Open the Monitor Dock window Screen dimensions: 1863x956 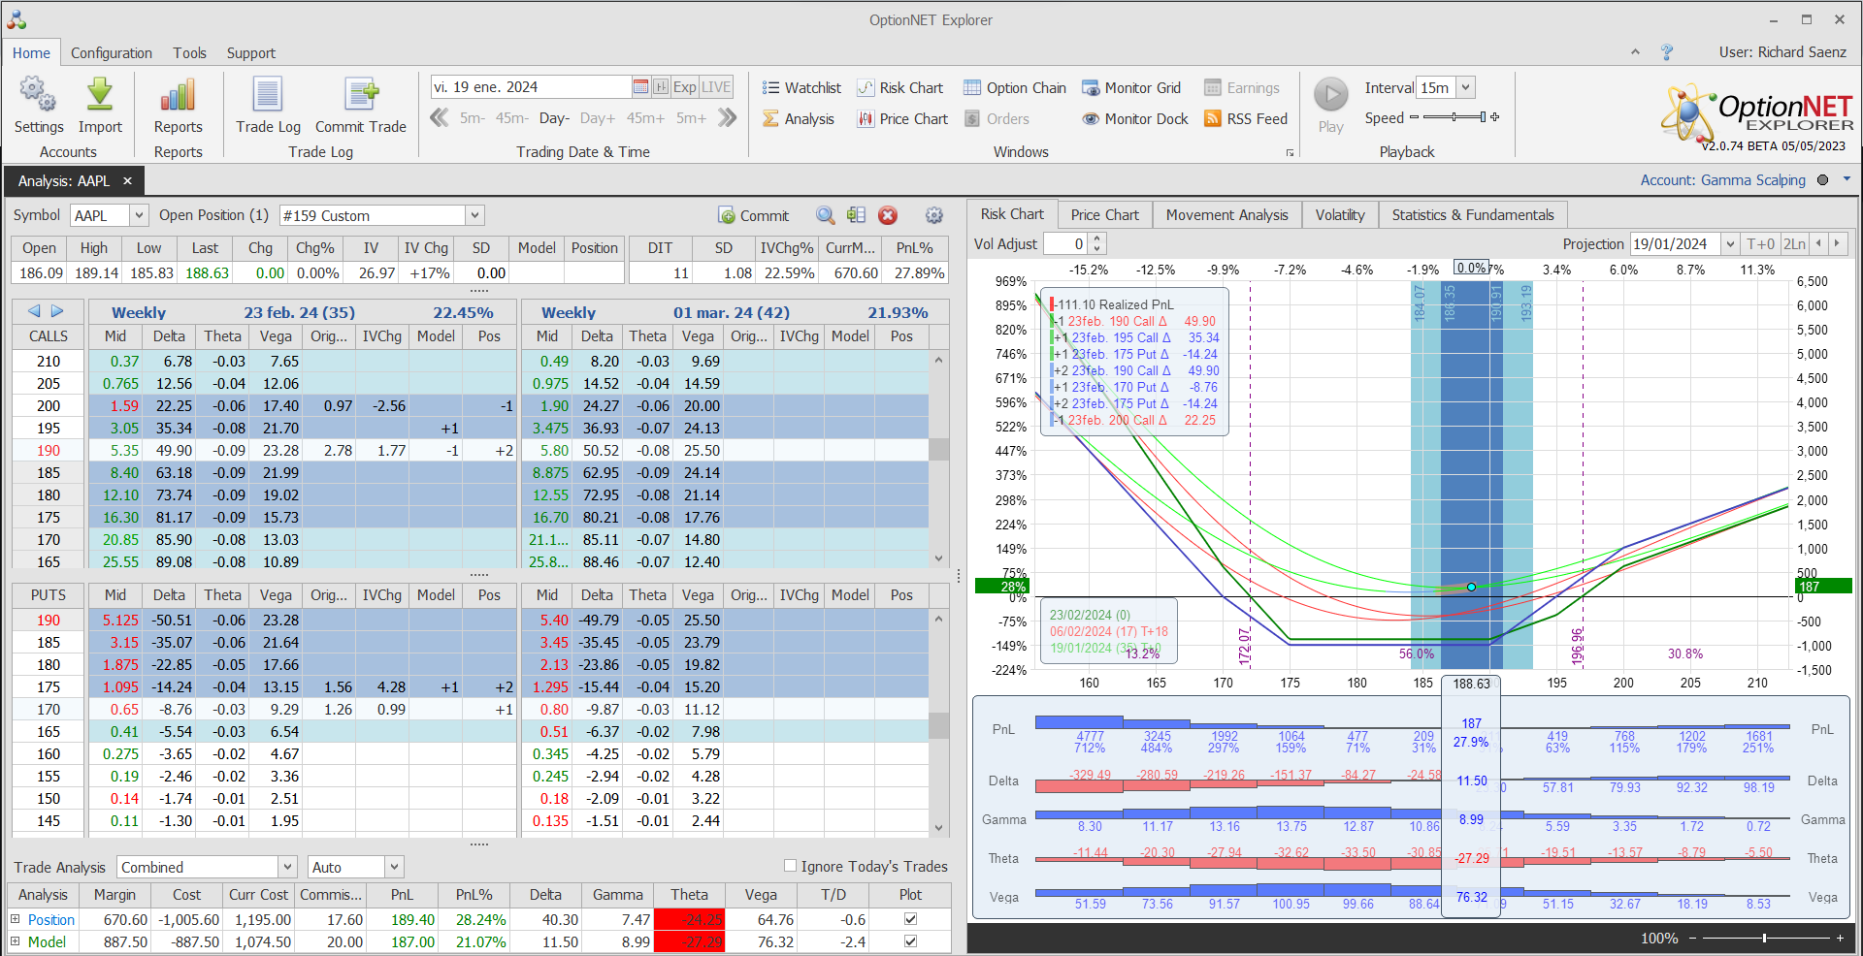pyautogui.click(x=1135, y=119)
